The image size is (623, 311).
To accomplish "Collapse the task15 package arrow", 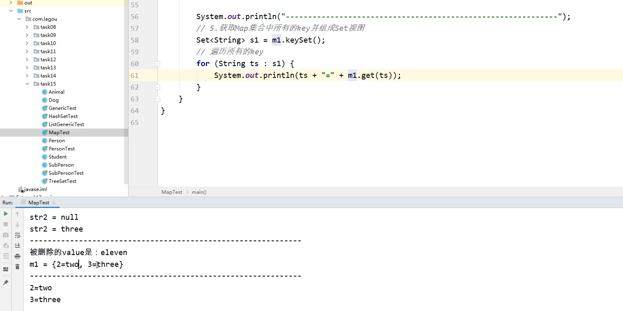I will 27,84.
